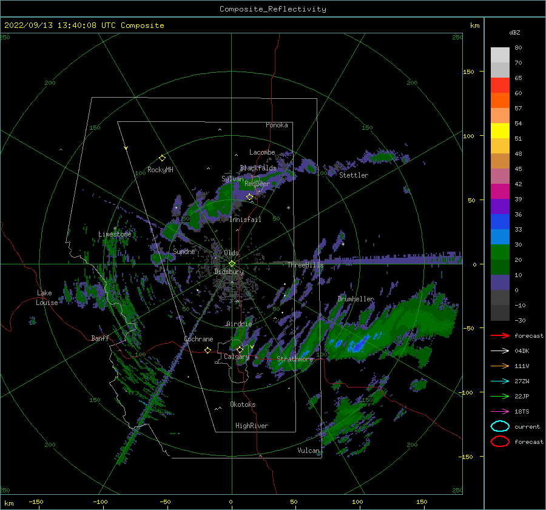
Task: Click the Drumheller label
Action: [356, 299]
